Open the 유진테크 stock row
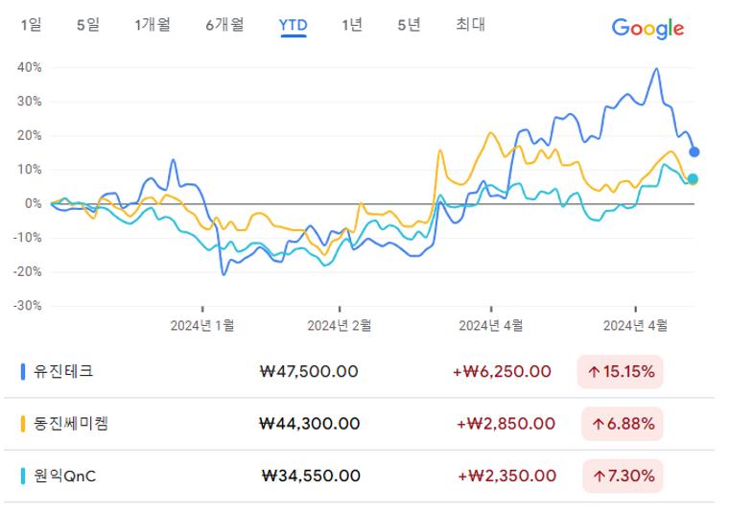 359,372
